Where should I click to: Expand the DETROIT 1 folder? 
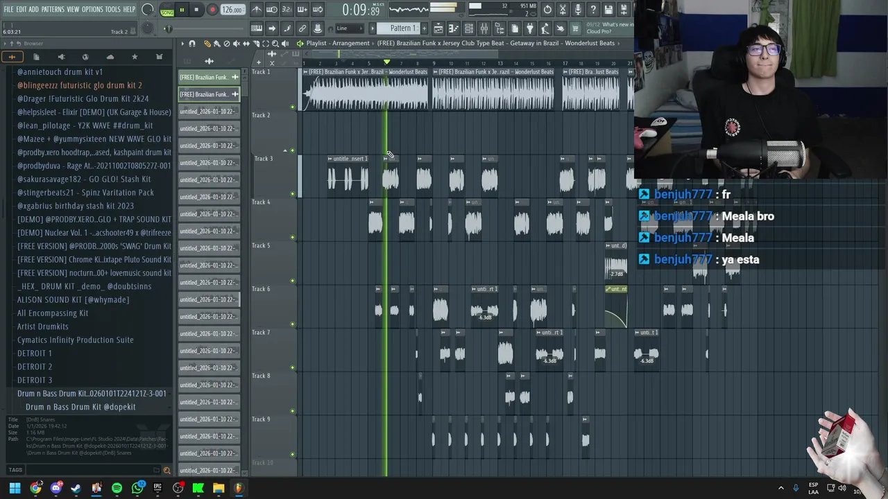pyautogui.click(x=35, y=353)
